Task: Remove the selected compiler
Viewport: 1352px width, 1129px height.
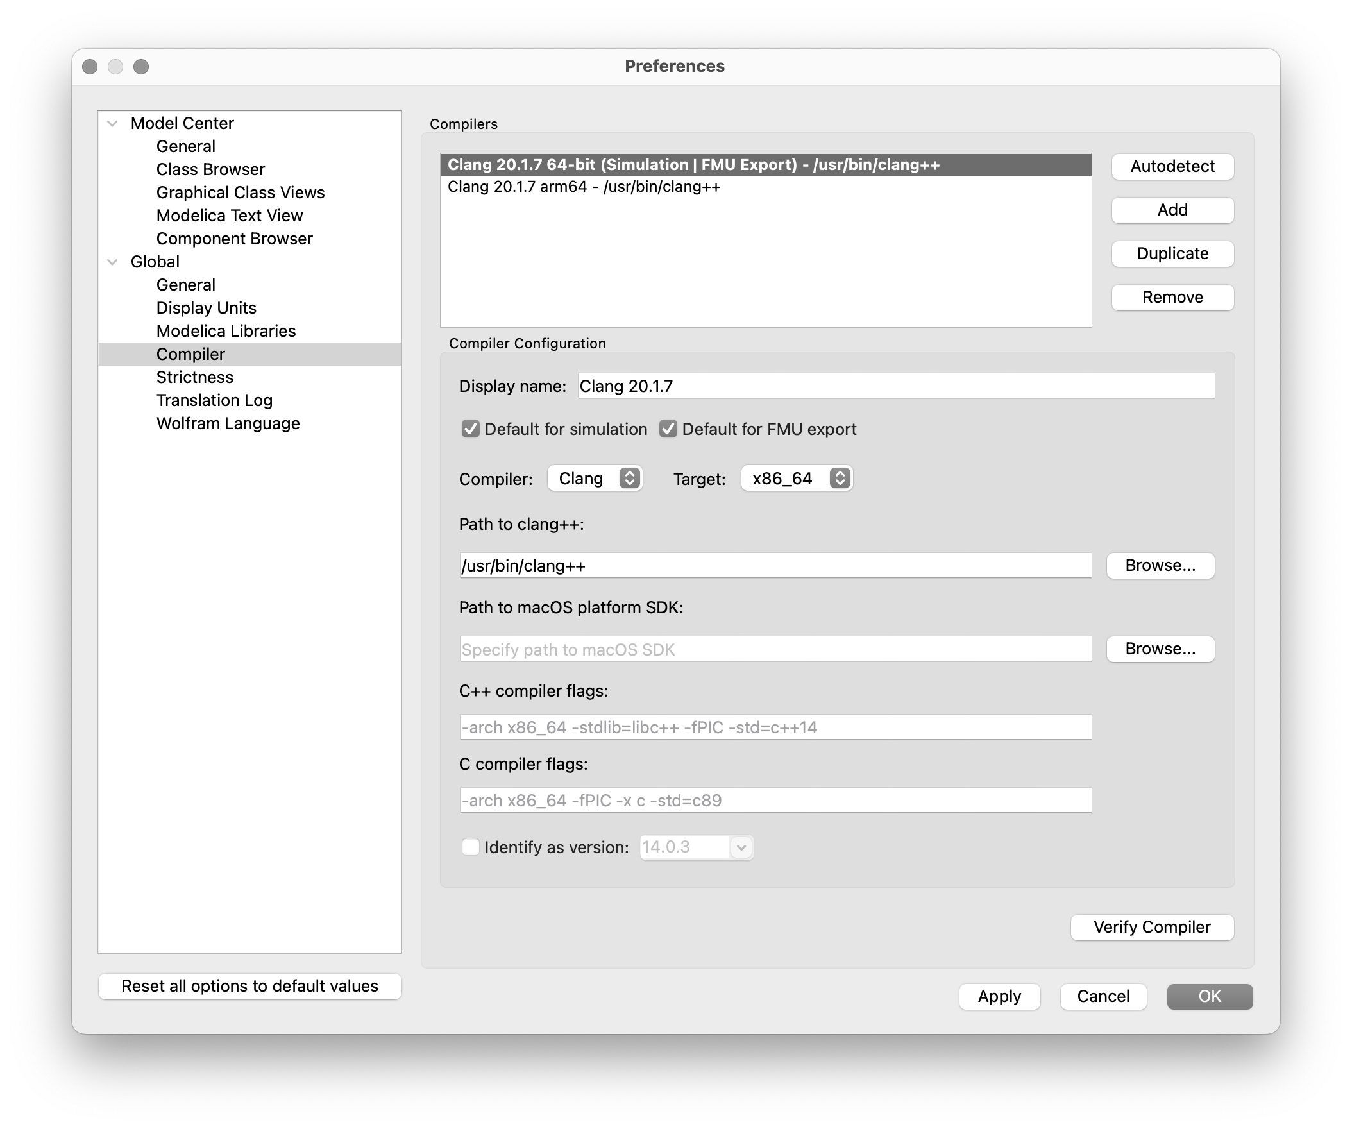Action: click(1172, 298)
